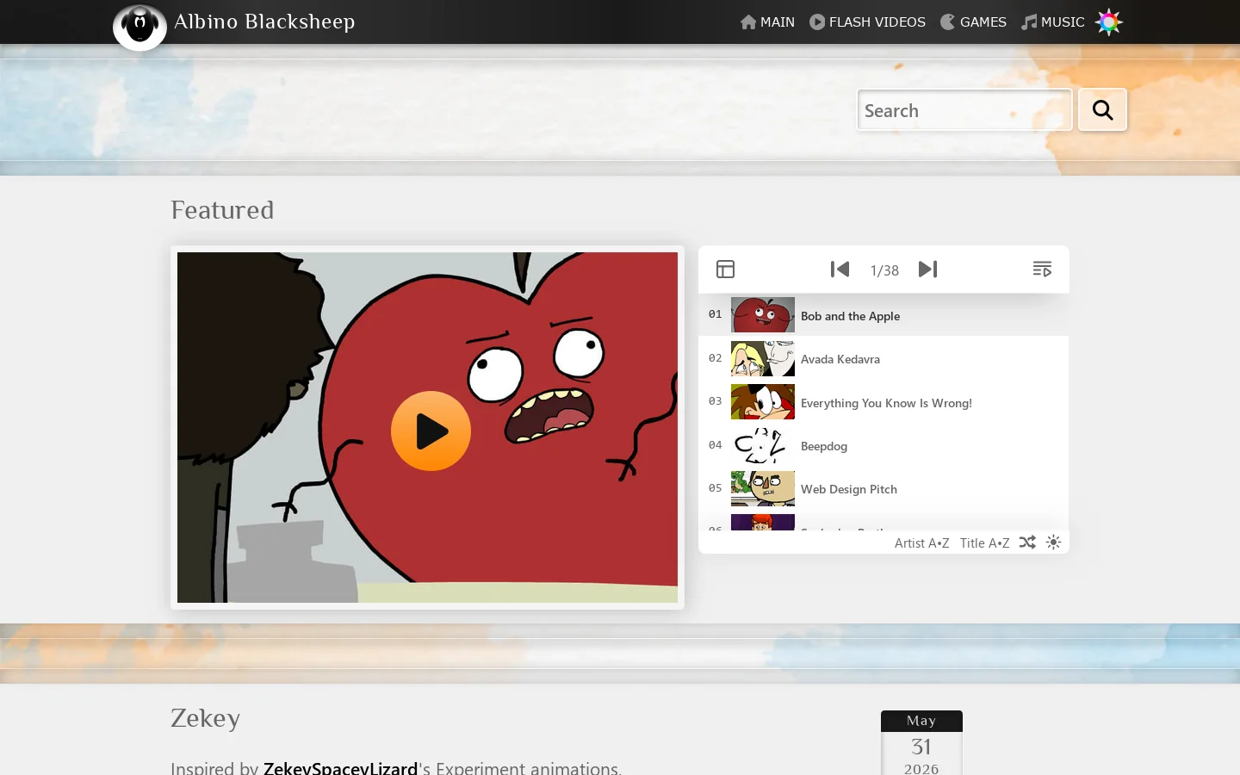Click the Bob and the Apple thumbnail
1240x775 pixels.
point(763,315)
